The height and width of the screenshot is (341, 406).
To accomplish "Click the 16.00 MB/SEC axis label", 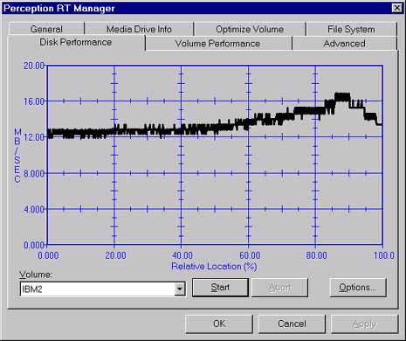I will (x=34, y=101).
